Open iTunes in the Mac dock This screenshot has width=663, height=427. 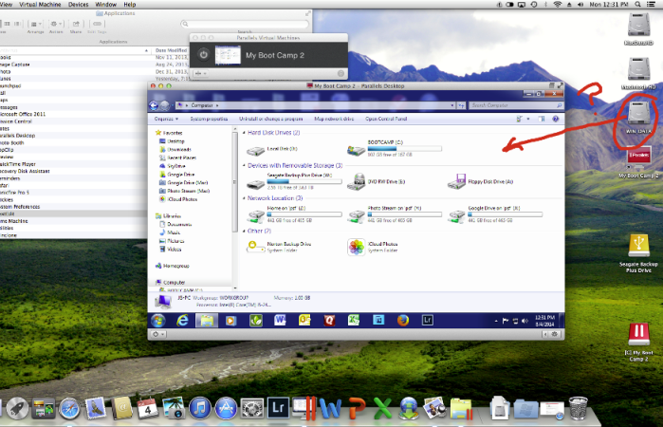coord(199,408)
